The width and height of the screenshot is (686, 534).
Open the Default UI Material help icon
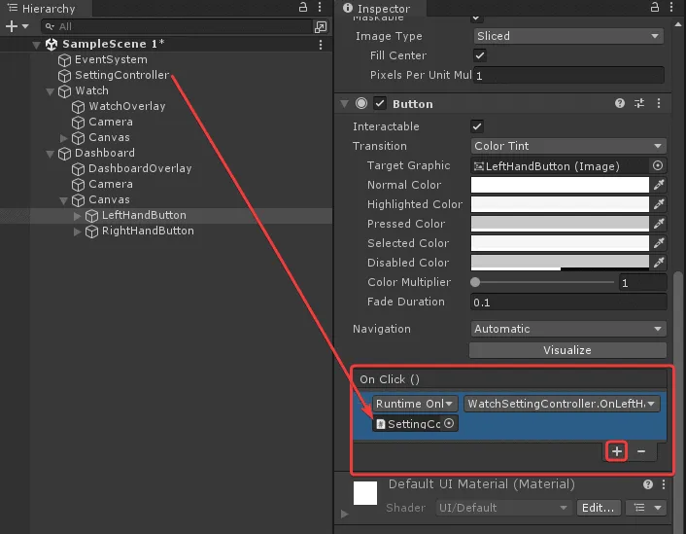(x=648, y=484)
